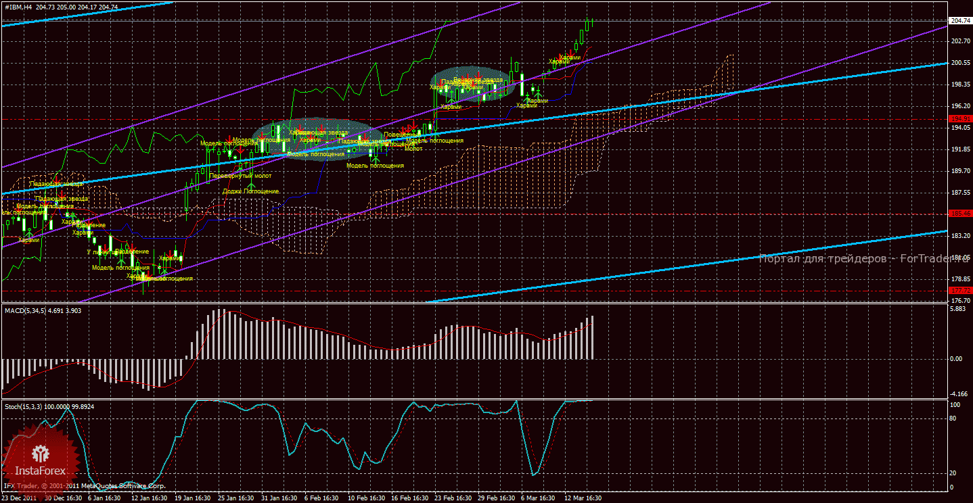Screen dimensions: 973x503
Task: Click the 10 Feb 16:30 time label
Action: point(365,498)
